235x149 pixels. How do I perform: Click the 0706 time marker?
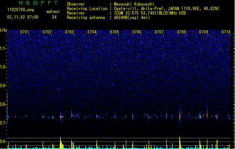coord(137,32)
